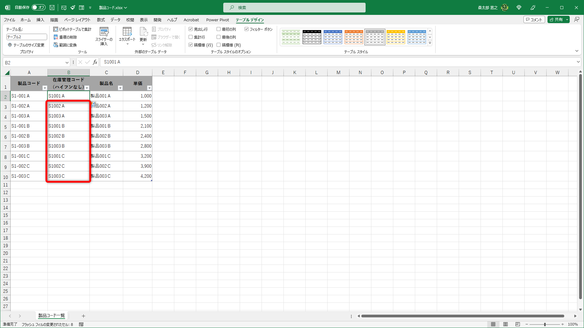Expand table styles gallery more arrow
Image resolution: width=584 pixels, height=328 pixels.
pos(430,43)
